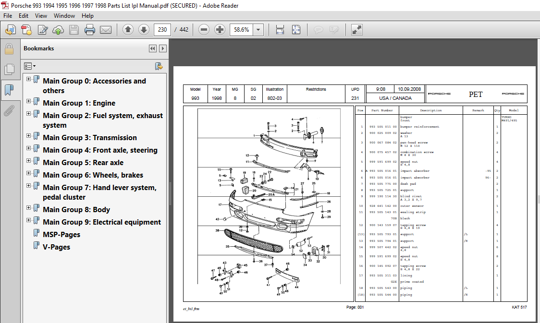Image resolution: width=540 pixels, height=323 pixels.
Task: Open the File menu
Action: [8, 16]
